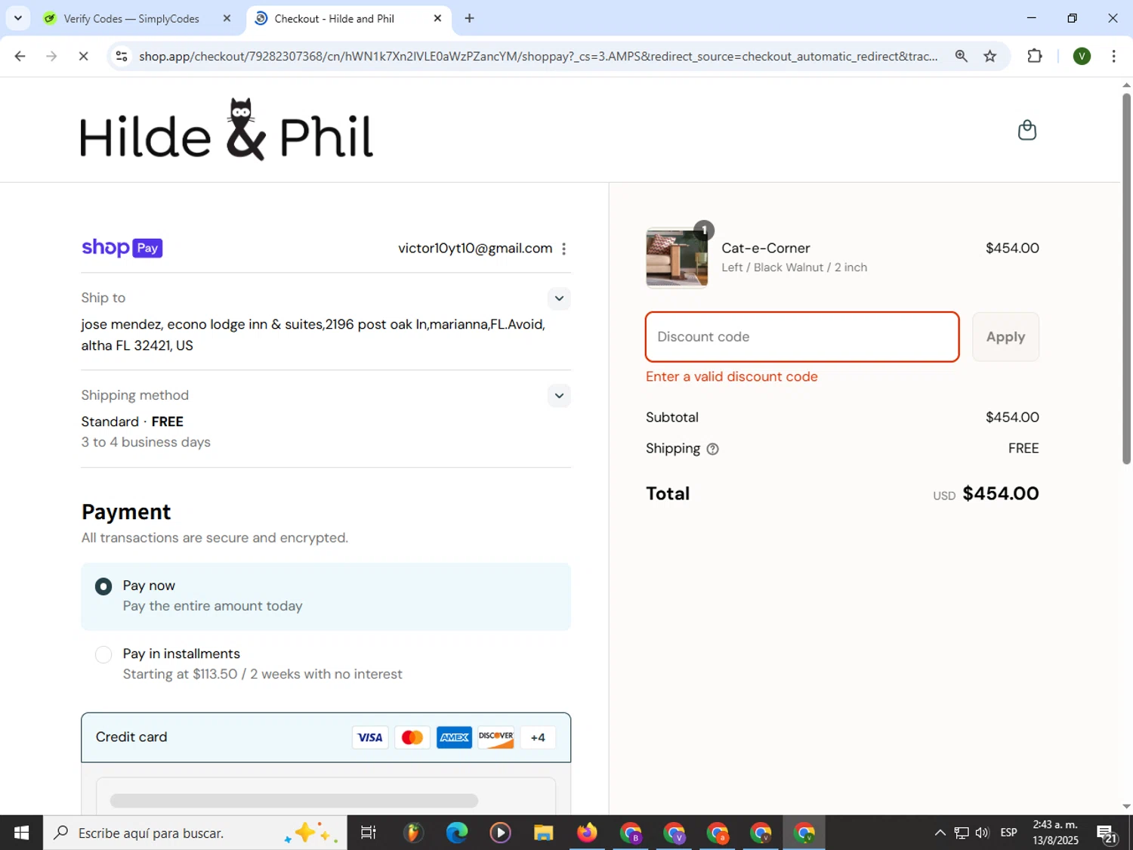Screen dimensions: 1133x850
Task: Open the account options three-dot menu
Action: point(563,249)
